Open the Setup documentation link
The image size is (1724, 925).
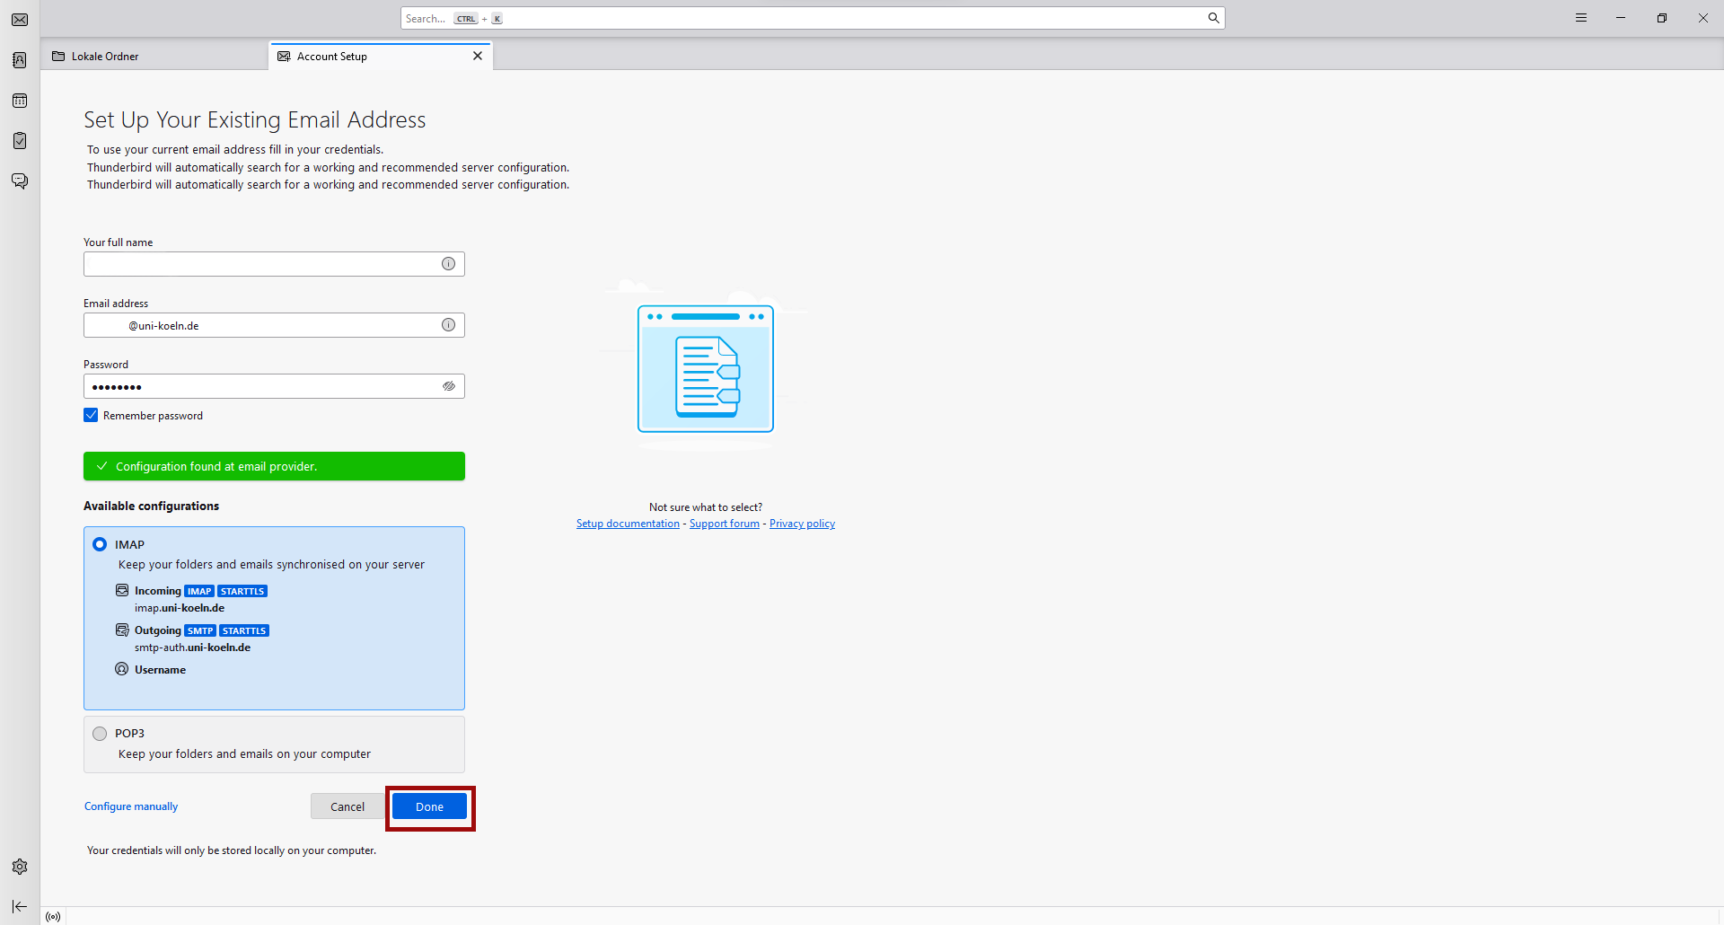pyautogui.click(x=628, y=524)
